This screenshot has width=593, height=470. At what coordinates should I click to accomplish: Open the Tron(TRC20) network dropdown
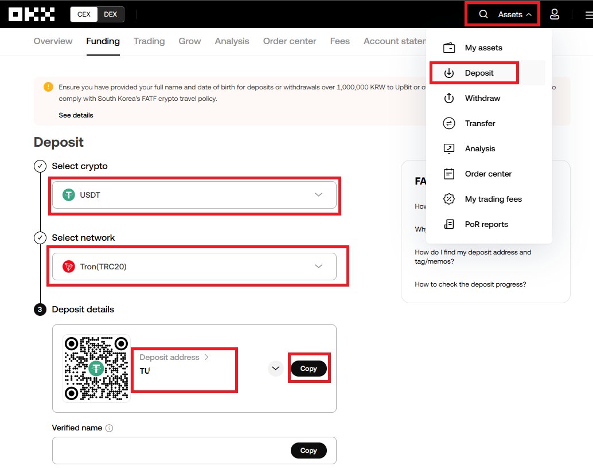[194, 267]
